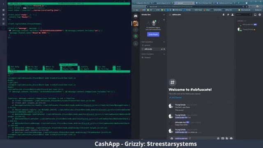
Task: Add a channel to Text Channels category
Action: pos(164,42)
